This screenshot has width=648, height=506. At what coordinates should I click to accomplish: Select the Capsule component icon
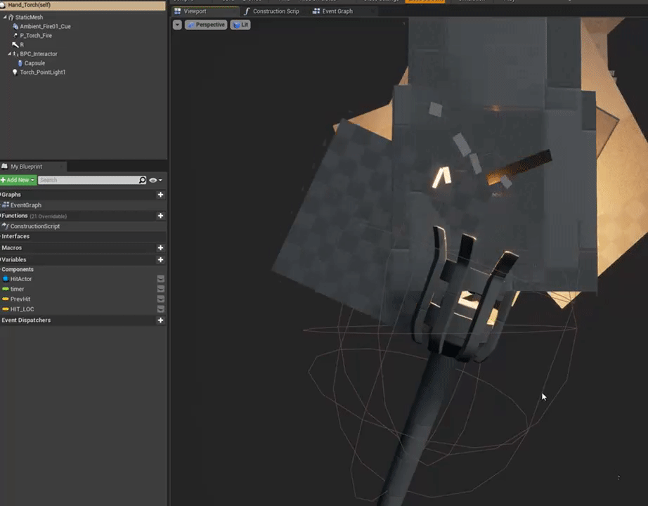[20, 63]
